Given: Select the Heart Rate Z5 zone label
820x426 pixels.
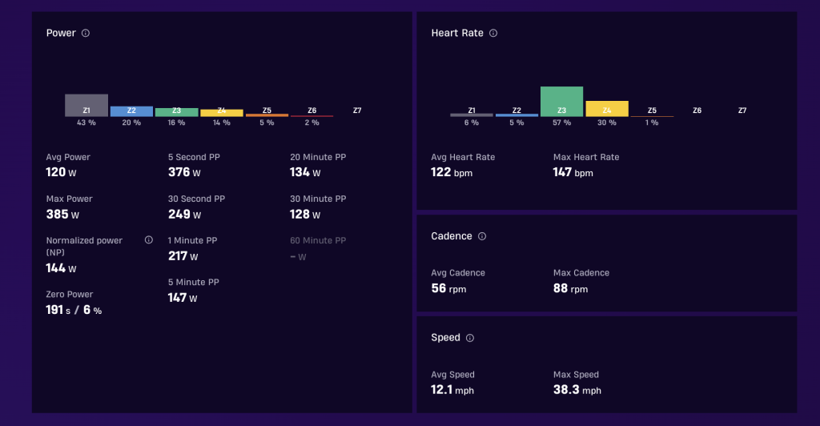Looking at the screenshot, I should pyautogui.click(x=652, y=111).
